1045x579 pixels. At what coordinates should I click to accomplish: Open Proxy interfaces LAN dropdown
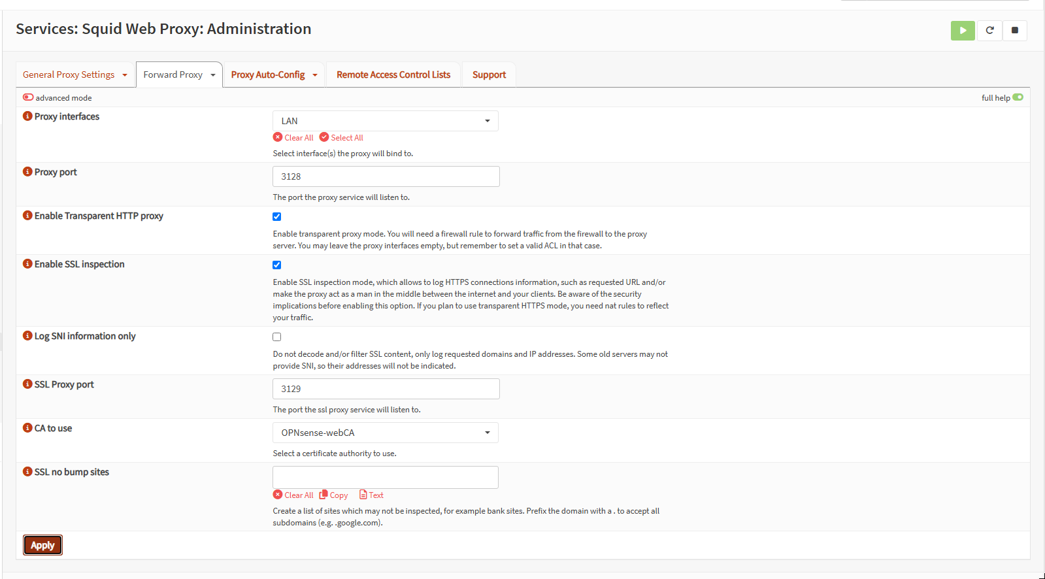click(x=386, y=121)
